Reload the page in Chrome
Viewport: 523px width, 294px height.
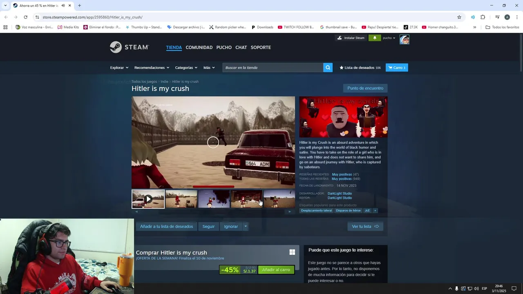25,17
